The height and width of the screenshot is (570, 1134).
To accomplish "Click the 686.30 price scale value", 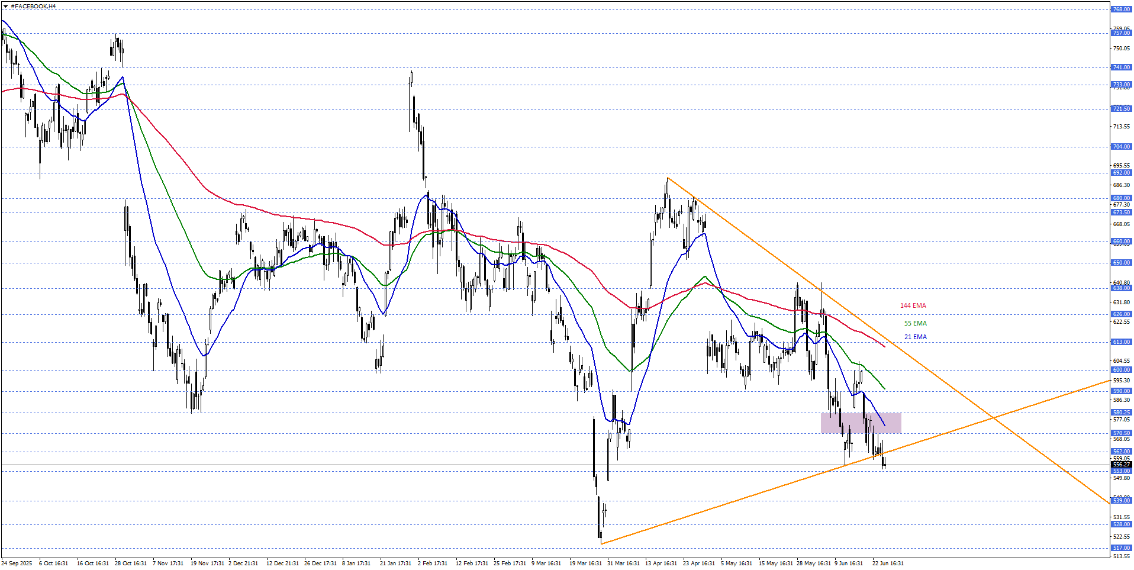I will pyautogui.click(x=1122, y=185).
